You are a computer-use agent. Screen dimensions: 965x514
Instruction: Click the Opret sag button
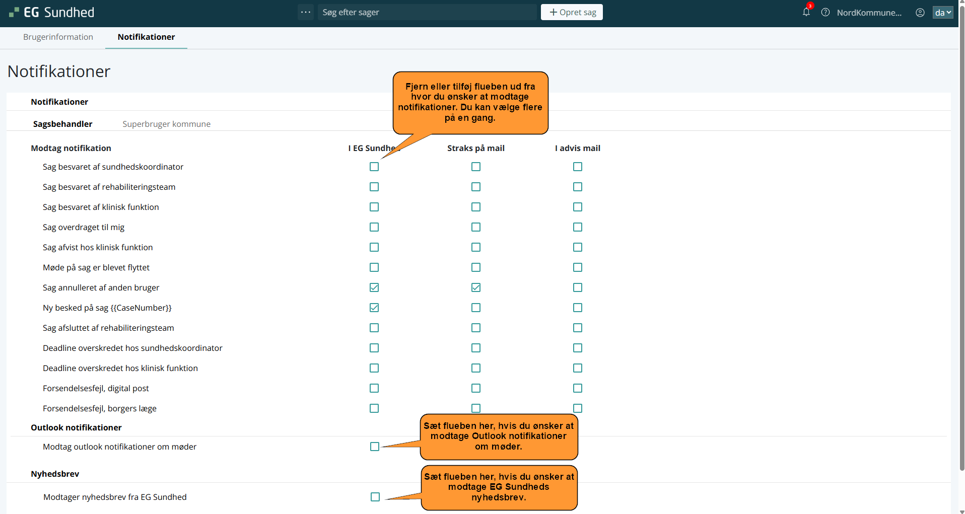click(572, 12)
